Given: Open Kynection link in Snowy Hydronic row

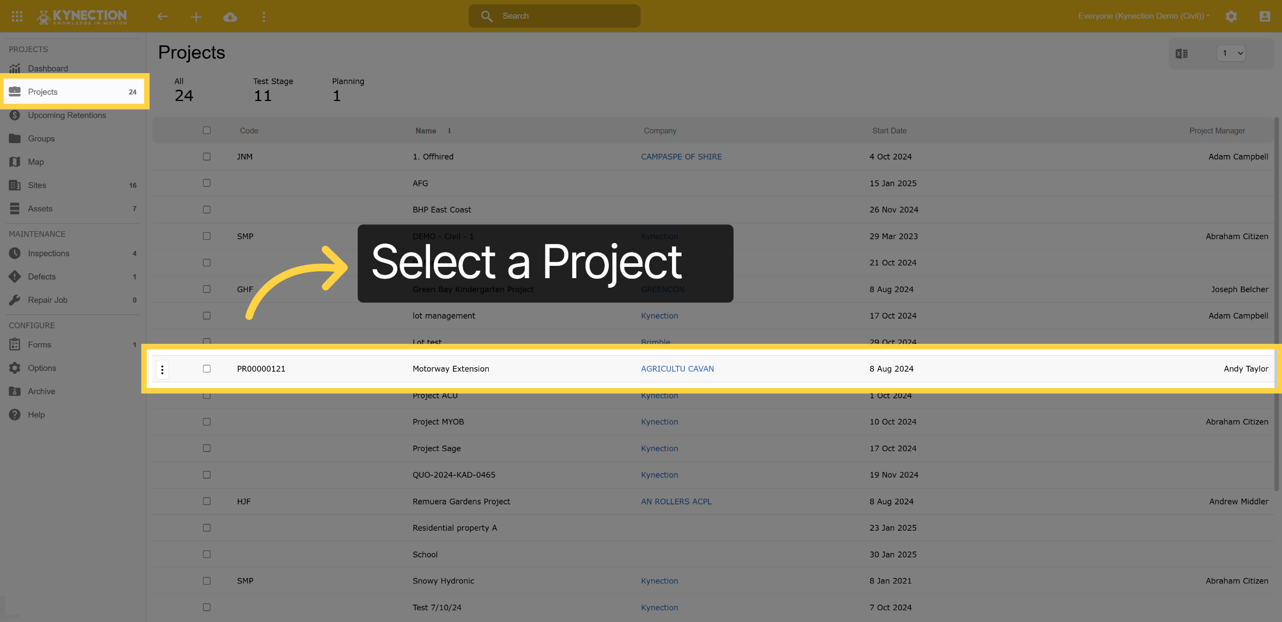Looking at the screenshot, I should pos(660,581).
